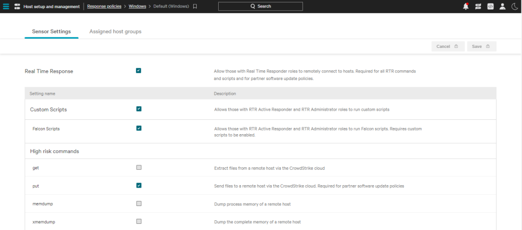Click the High risk commands heading
522x230 pixels.
tap(55, 151)
